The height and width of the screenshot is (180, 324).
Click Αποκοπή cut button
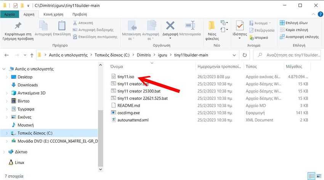coord(83,23)
